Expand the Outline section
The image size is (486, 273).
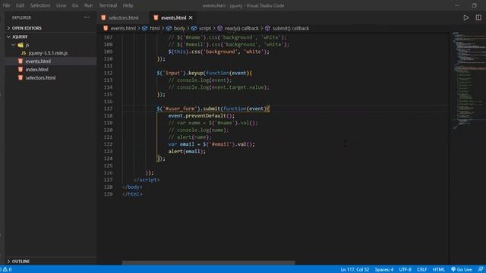pos(21,261)
